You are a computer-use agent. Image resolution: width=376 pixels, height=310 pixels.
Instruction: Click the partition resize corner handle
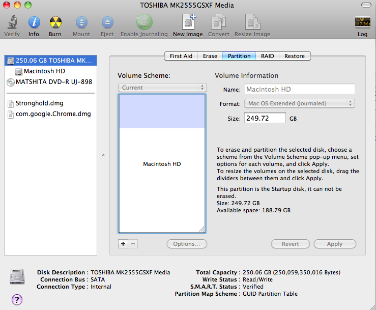(201, 229)
